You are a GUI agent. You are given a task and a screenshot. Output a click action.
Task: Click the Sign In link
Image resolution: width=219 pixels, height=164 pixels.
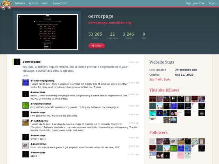pyautogui.click(x=213, y=3)
